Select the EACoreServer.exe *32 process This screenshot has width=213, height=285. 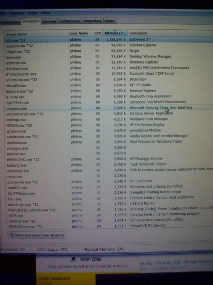coord(25,114)
